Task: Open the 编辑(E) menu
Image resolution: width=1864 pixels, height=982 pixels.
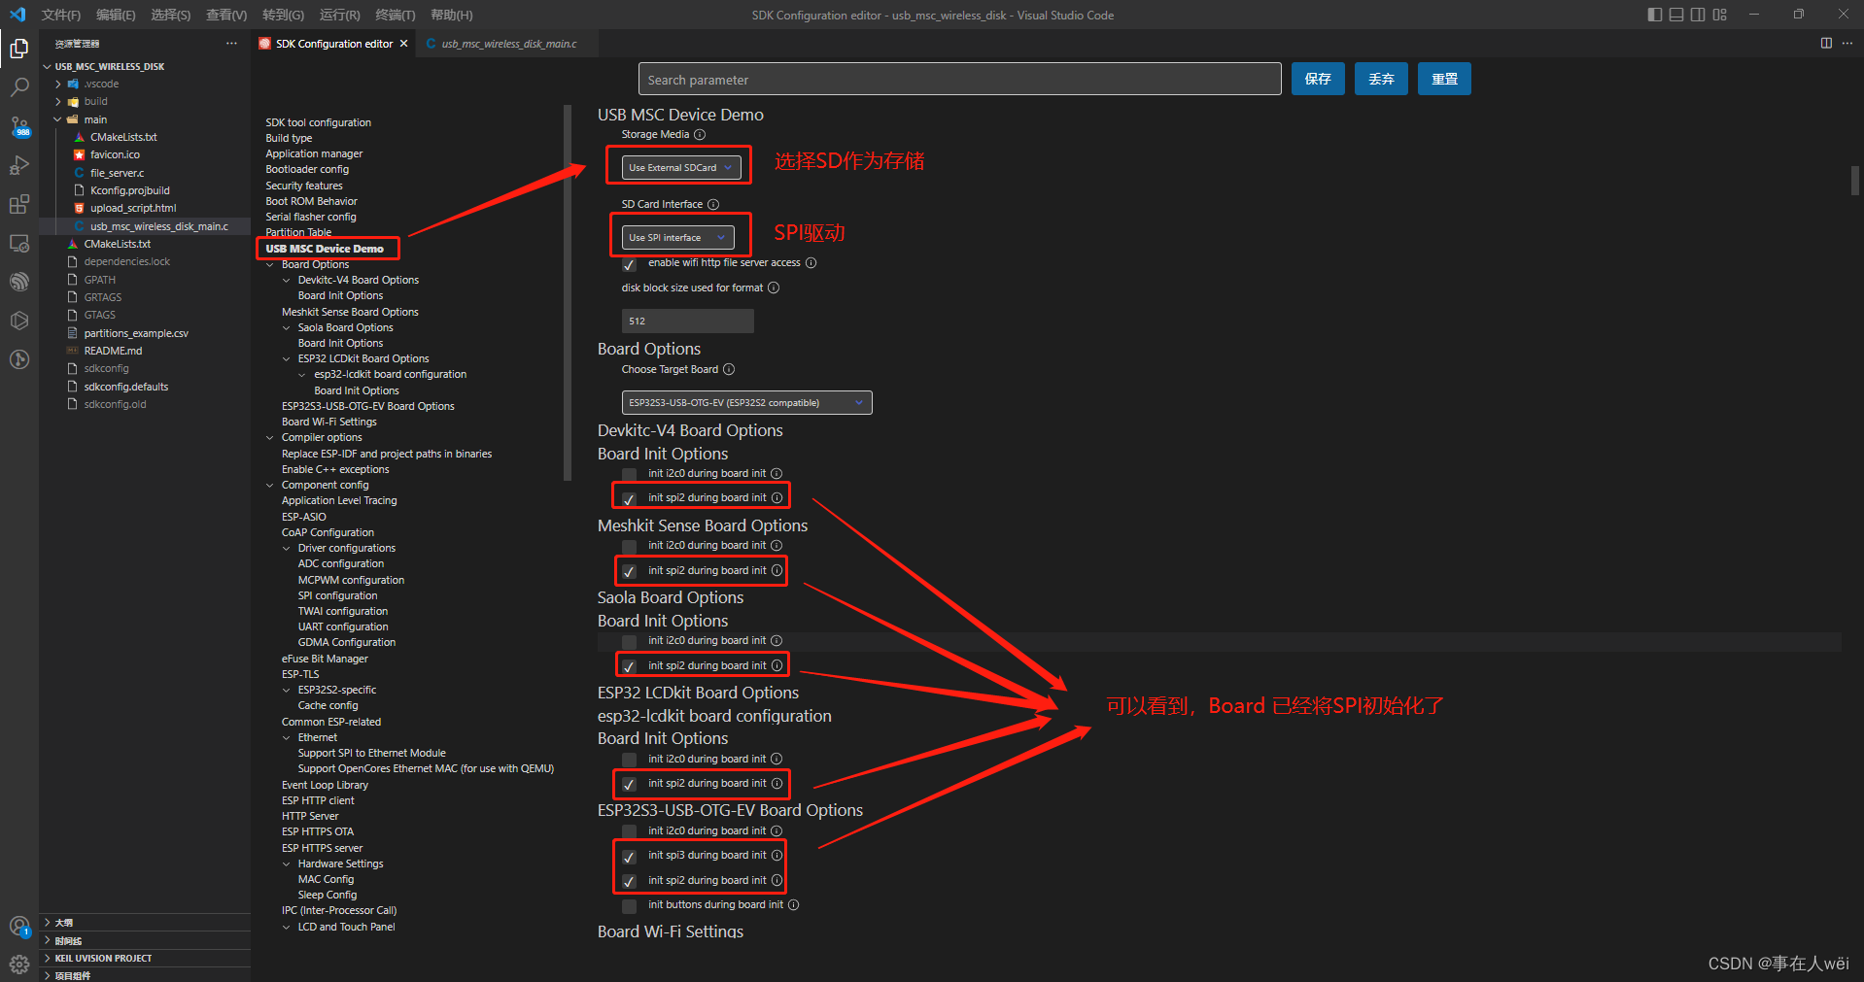Action: click(116, 15)
